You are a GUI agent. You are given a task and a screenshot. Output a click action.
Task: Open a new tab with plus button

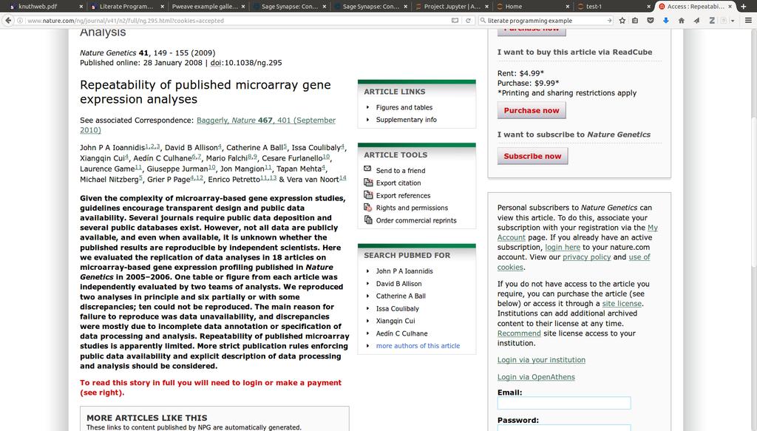point(744,6)
